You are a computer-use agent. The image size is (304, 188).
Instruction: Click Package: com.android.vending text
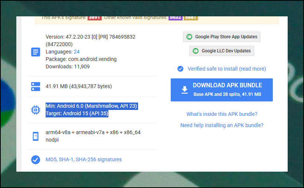click(81, 59)
